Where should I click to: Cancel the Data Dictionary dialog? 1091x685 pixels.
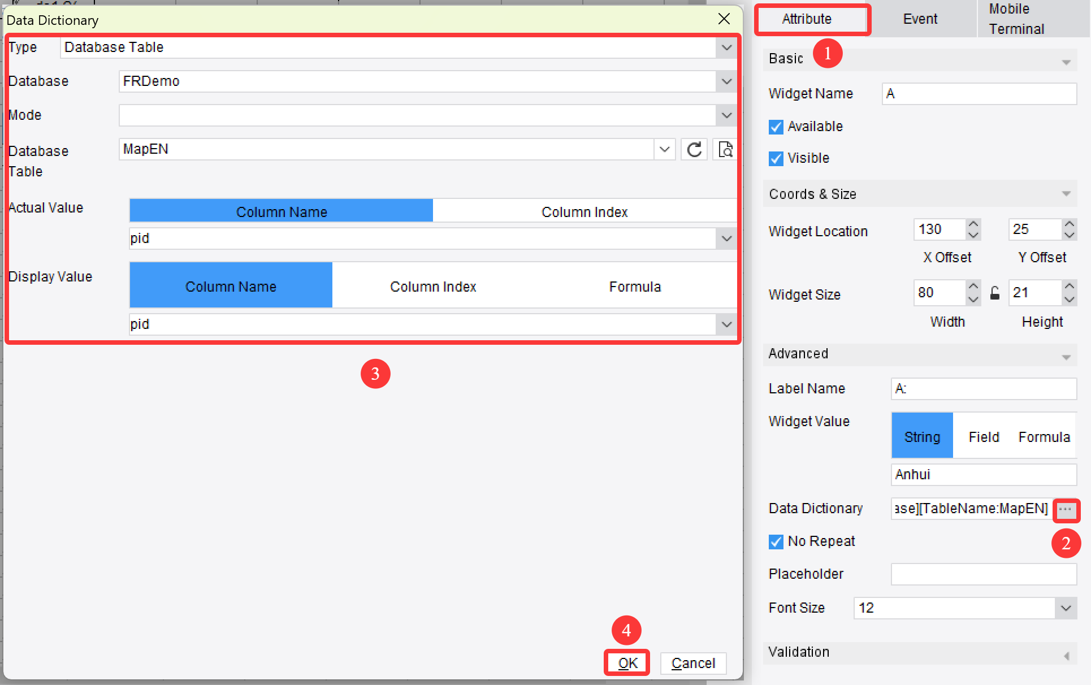coord(692,663)
